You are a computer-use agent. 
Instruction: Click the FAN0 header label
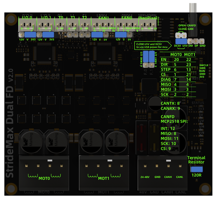pyautogui.click(x=127, y=18)
